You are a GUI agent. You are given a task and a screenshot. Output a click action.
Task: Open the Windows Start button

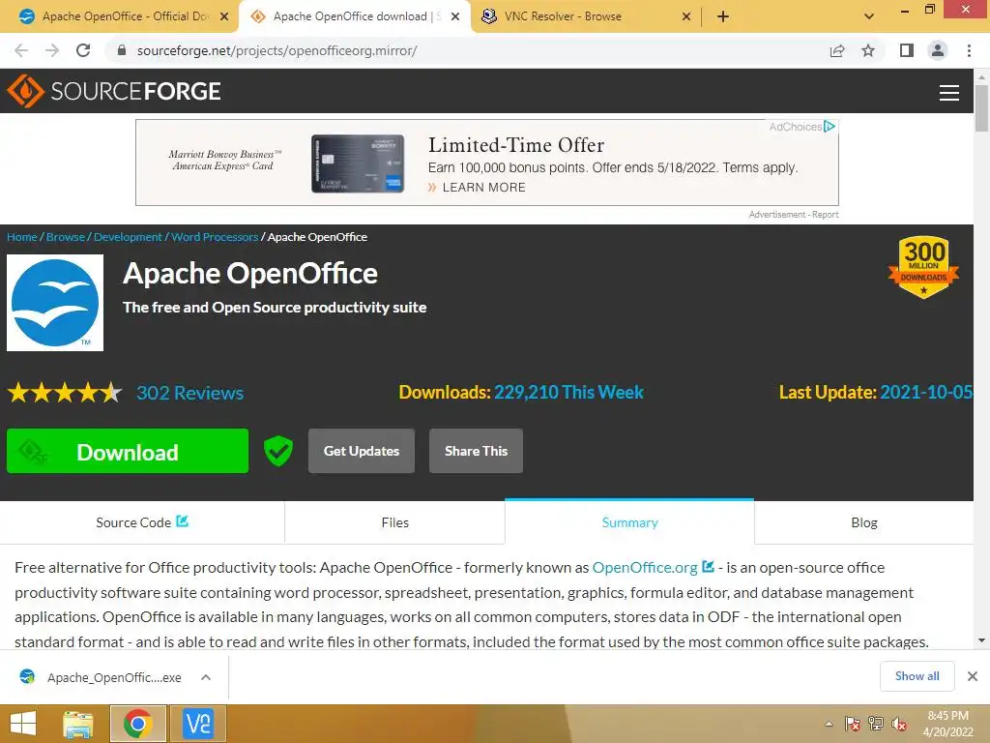coord(23,724)
